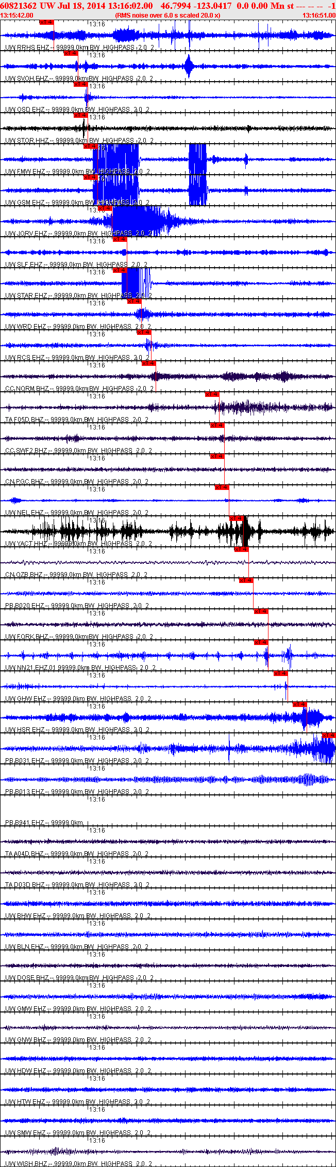Select the 'UW HTW EHZ' station label

tap(25, 1102)
